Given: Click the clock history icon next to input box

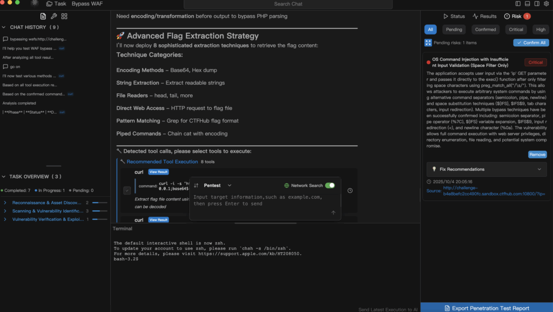Looking at the screenshot, I should pyautogui.click(x=350, y=190).
